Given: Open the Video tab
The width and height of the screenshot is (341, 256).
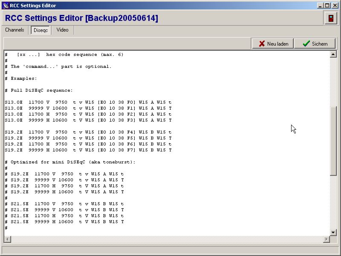Looking at the screenshot, I should pyautogui.click(x=62, y=30).
